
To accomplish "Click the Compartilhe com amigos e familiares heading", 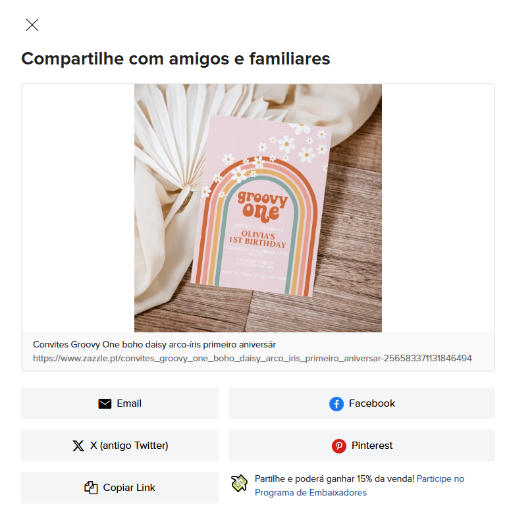I will coord(176,59).
